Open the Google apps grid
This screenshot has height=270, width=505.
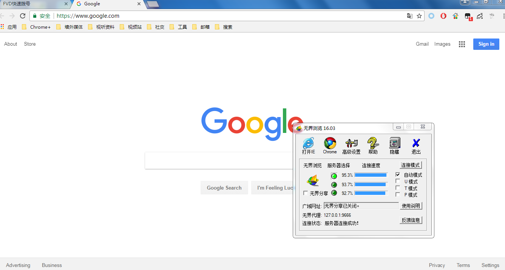pyautogui.click(x=462, y=44)
